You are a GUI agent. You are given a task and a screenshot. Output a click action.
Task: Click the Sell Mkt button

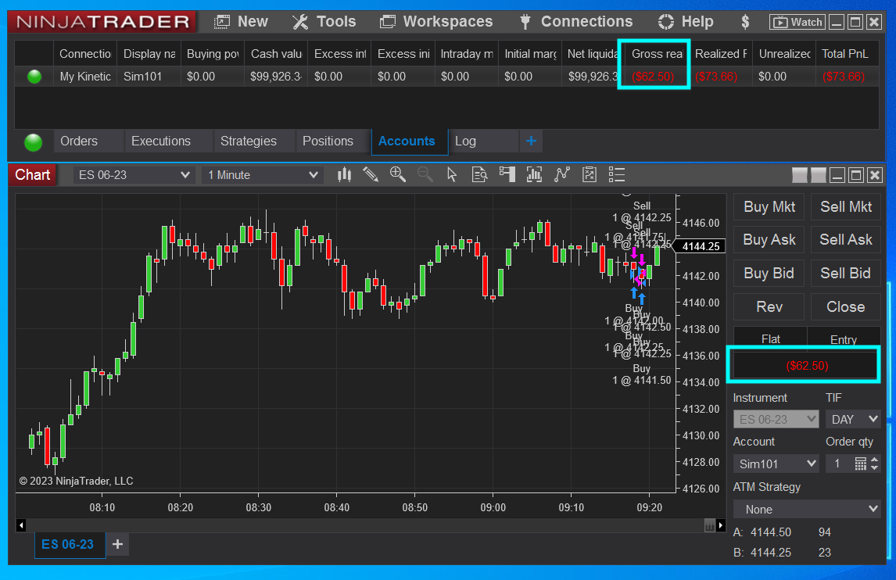[846, 207]
